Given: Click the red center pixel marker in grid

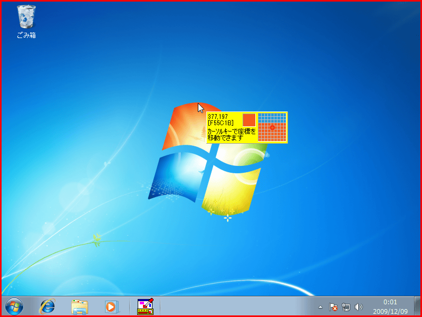Looking at the screenshot, I should pos(272,127).
